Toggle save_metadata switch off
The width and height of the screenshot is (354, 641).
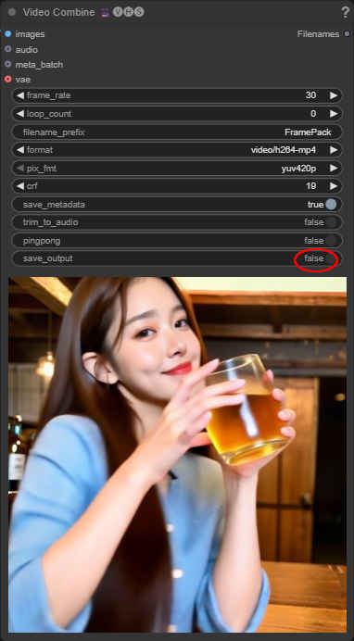point(331,205)
